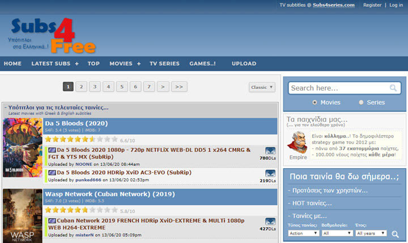Click subtitle flag icon beside Cuban Network 2019
Image resolution: width=408 pixels, height=243 pixels.
click(x=52, y=221)
